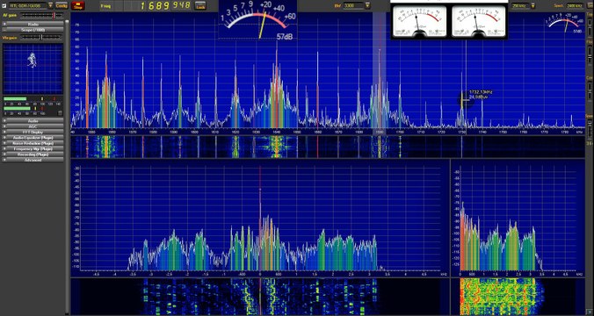Screen dimensions: 594x316
Task: Click the small checkbox beside level meters
Action: tap(60, 113)
